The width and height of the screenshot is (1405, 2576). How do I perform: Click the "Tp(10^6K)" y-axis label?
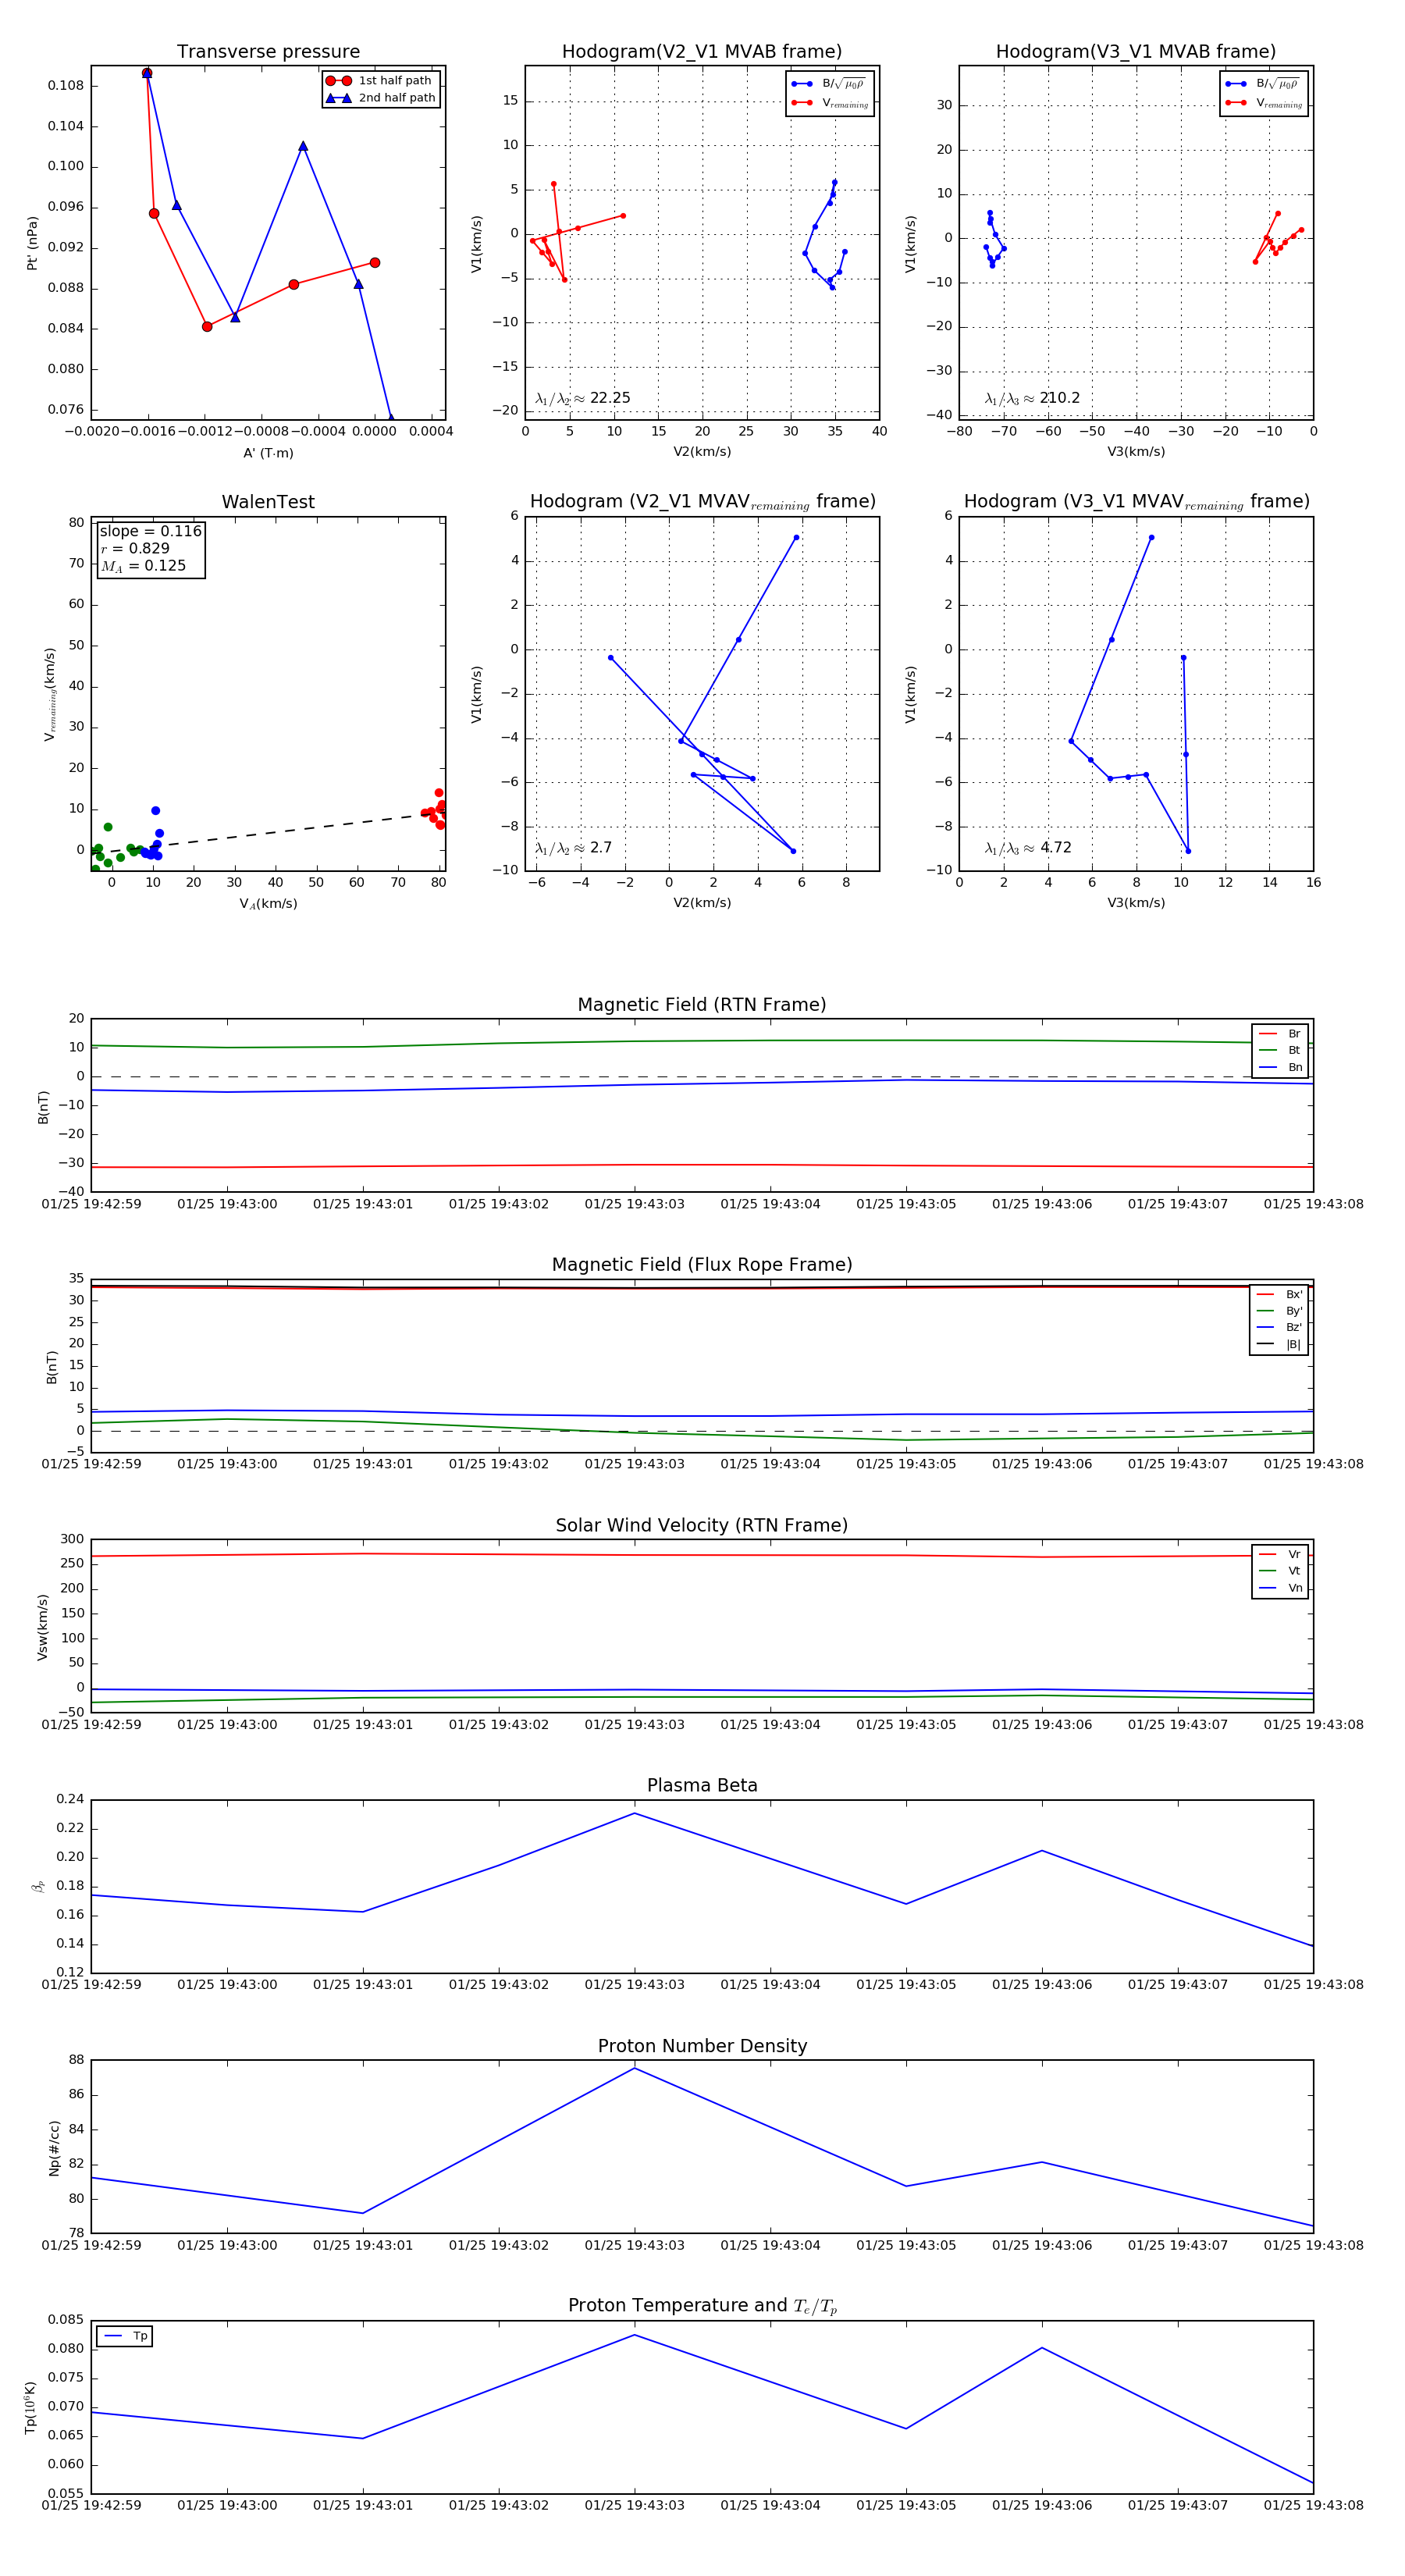tap(31, 2407)
